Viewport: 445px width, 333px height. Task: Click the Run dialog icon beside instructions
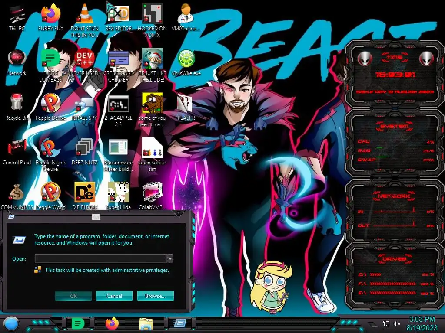pos(19,239)
